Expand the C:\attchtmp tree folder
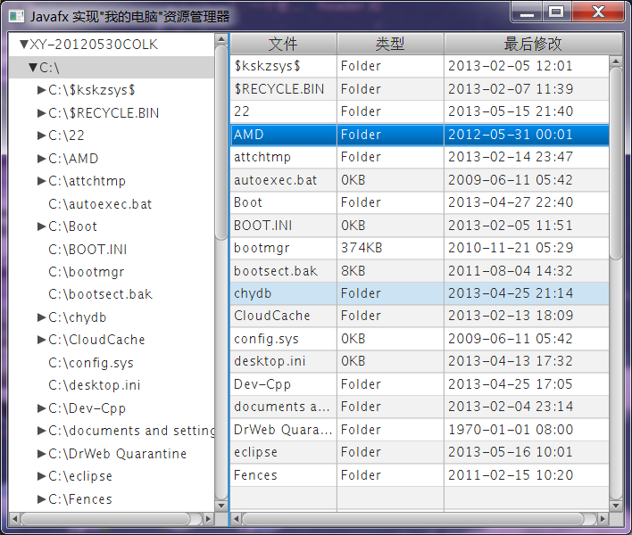Screen dimensions: 632x535 [42, 181]
